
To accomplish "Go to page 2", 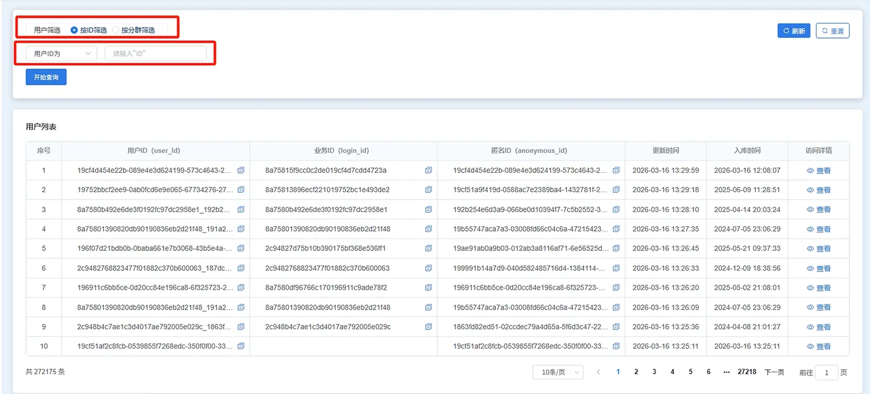I will coord(636,372).
